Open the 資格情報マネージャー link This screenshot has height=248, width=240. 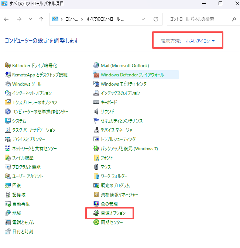pyautogui.click(x=119, y=194)
